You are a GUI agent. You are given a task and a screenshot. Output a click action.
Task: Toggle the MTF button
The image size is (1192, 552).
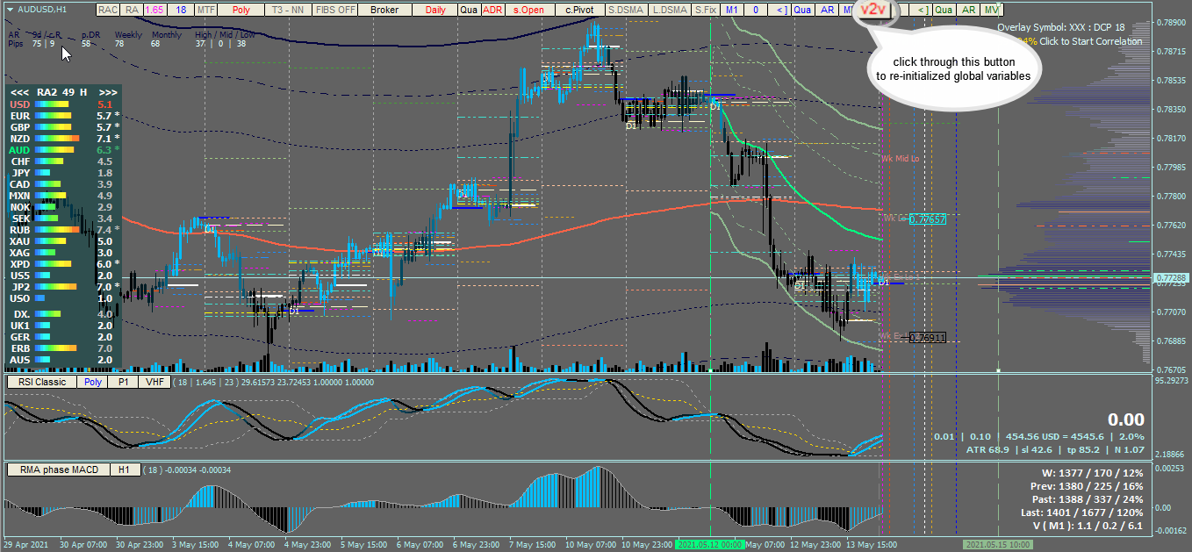[x=205, y=10]
